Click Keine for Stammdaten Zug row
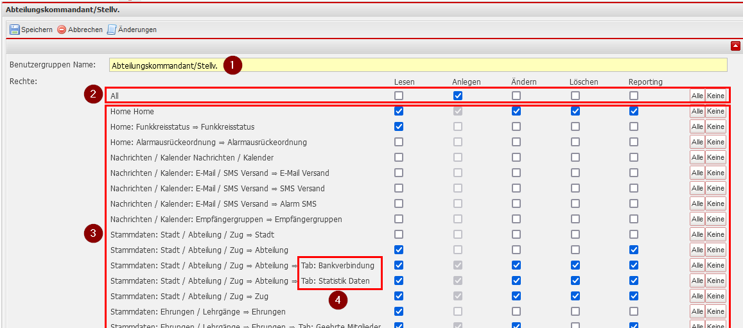The height and width of the screenshot is (328, 743). [715, 296]
